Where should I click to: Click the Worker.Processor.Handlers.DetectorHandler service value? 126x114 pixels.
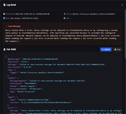click(x=94, y=14)
